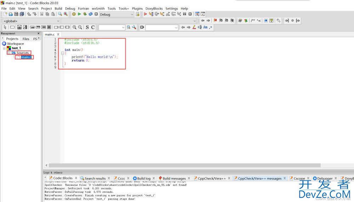The image size is (354, 202).
Task: Click the Build and run icon
Action: (85, 14)
